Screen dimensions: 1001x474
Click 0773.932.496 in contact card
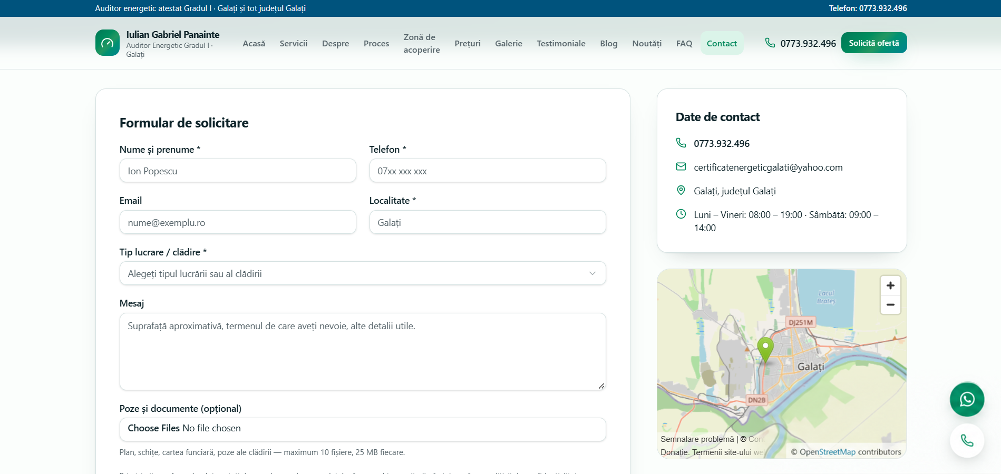click(x=722, y=144)
